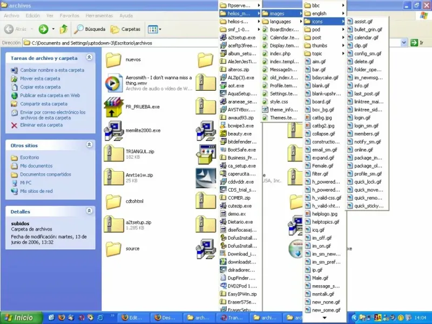The width and height of the screenshot is (432, 324).
Task: Click the beauty.exe menu entry
Action: [x=240, y=133]
